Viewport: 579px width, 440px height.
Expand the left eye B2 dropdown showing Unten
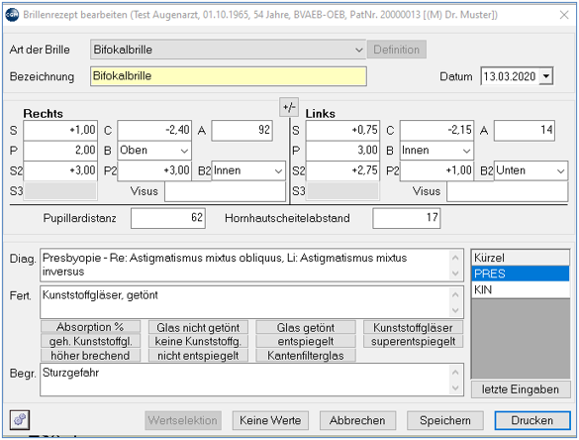pos(560,170)
